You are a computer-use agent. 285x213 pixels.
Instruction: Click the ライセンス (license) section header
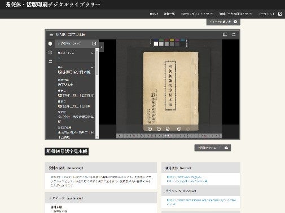coord(201,191)
